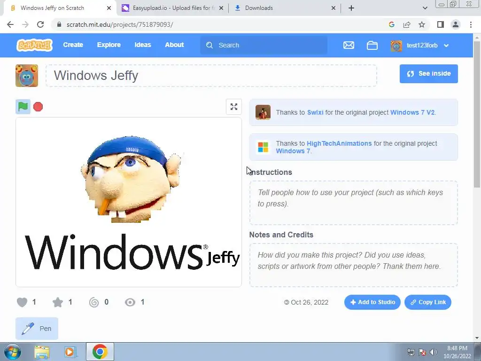This screenshot has width=481, height=361.
Task: Click the red stop sign button
Action: [38, 107]
